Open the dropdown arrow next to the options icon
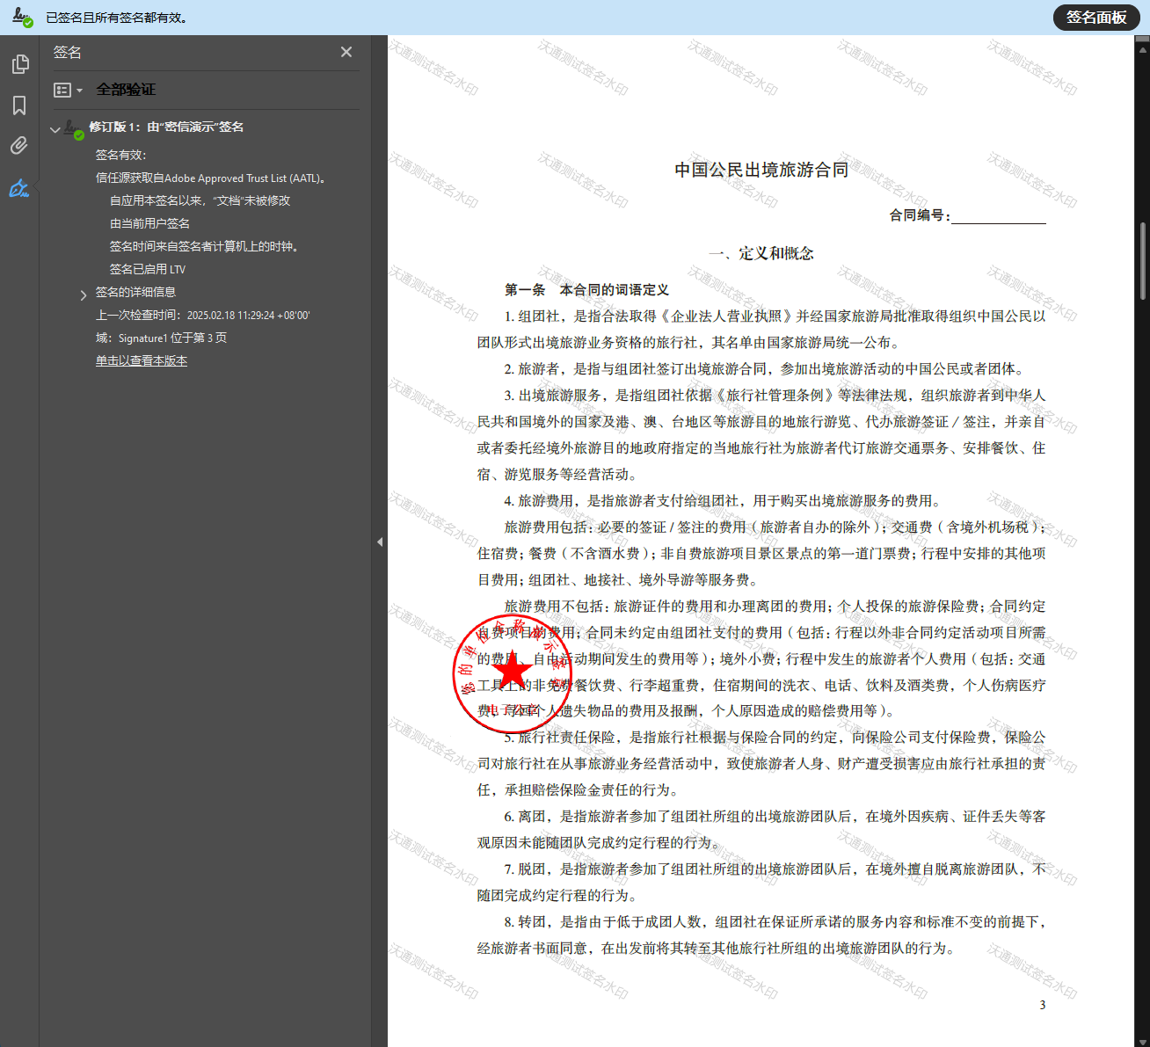 [x=79, y=90]
